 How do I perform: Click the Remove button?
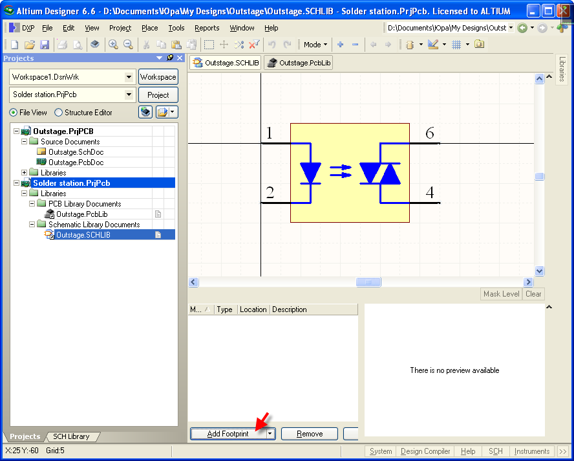point(310,434)
